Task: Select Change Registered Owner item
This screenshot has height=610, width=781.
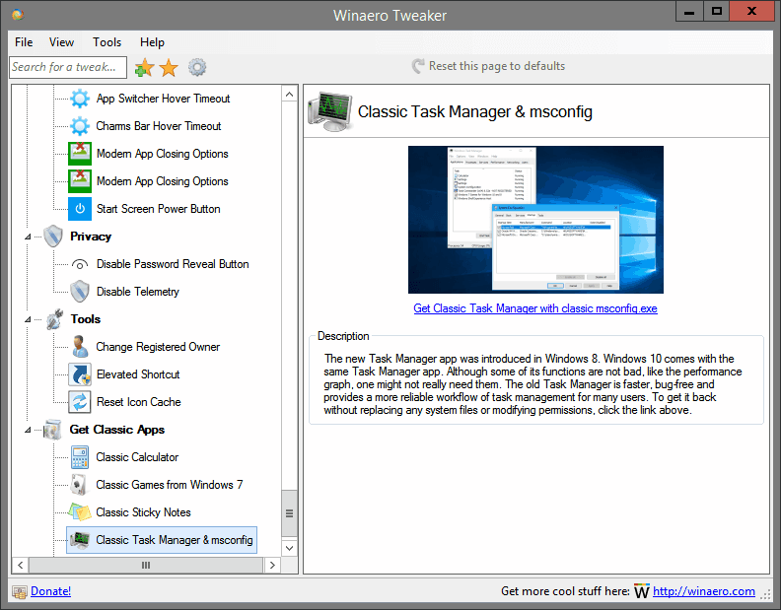Action: [x=158, y=347]
